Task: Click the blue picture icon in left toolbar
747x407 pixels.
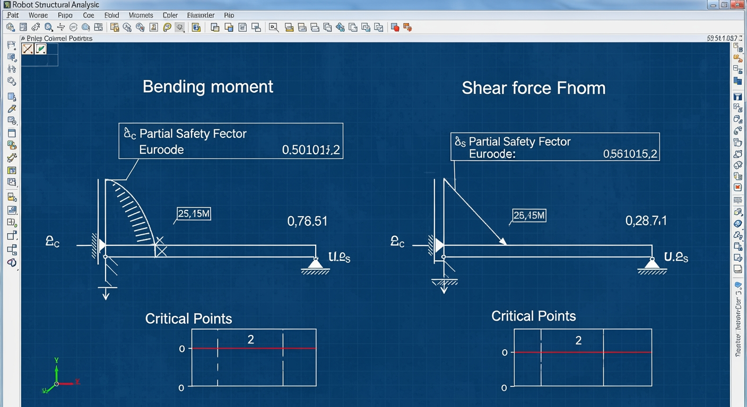Action: (12, 209)
